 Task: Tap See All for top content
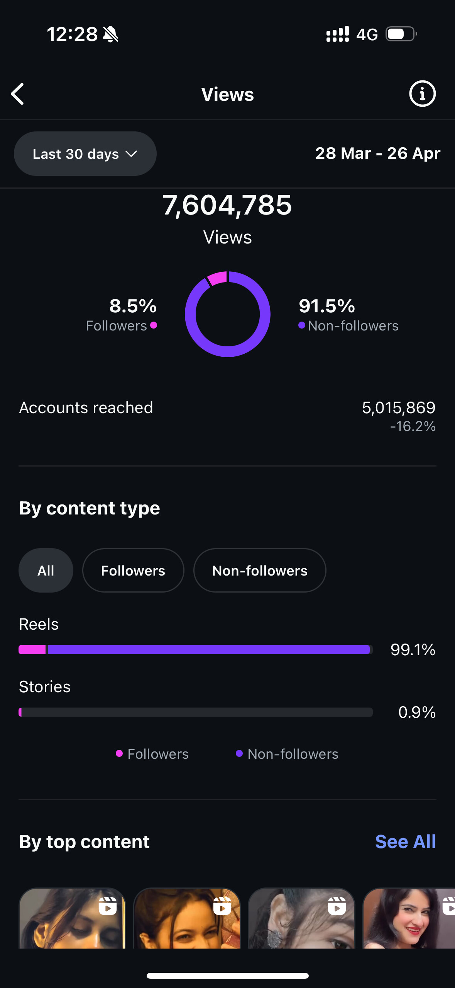point(405,842)
